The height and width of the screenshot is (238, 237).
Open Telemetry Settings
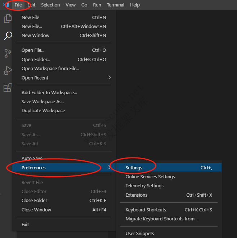(169, 186)
